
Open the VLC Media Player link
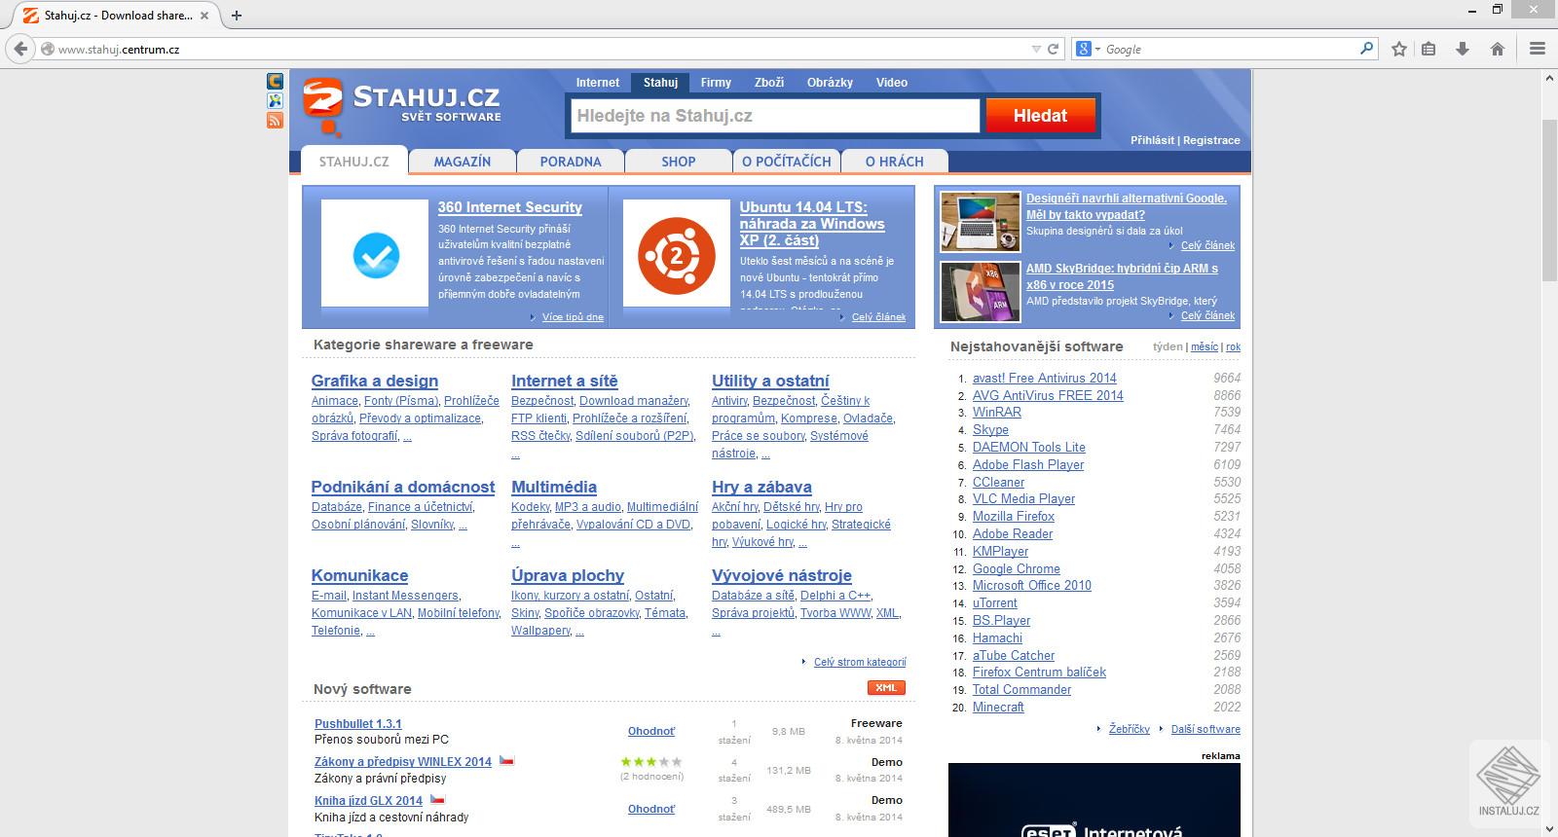(1024, 498)
